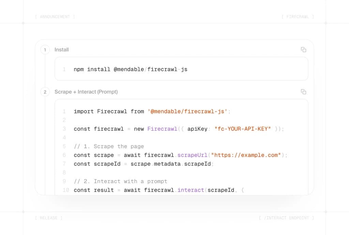Open the RELEASE link at bottom left
Screen dimensions: 349x235
(x=48, y=218)
